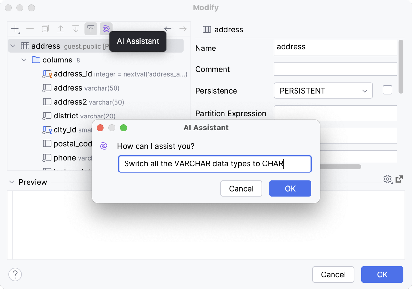The height and width of the screenshot is (289, 412).
Task: Collapse the Preview section
Action: (12, 182)
